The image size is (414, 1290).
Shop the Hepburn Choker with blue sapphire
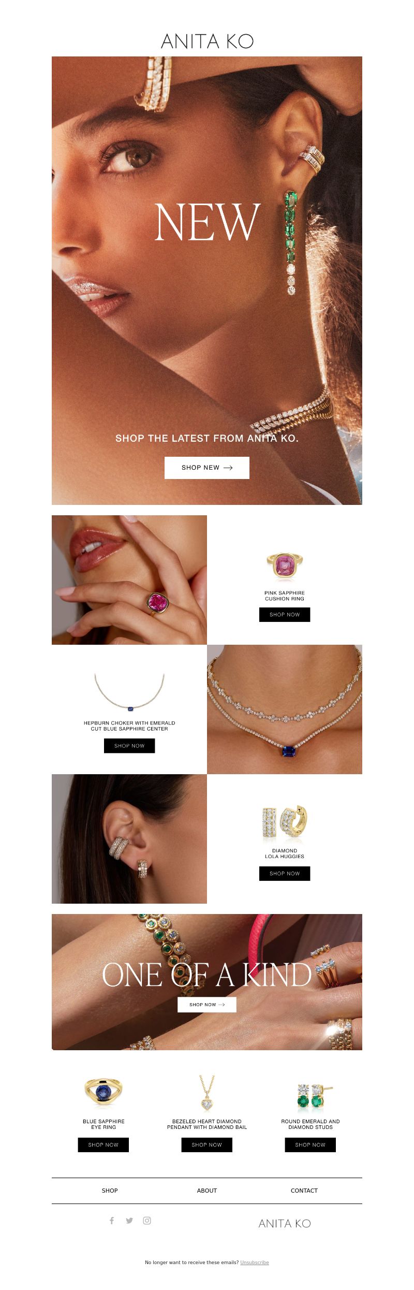129,746
